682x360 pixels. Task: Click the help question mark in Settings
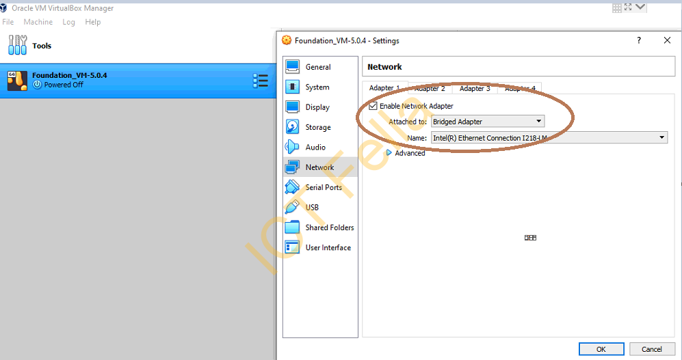tap(638, 40)
